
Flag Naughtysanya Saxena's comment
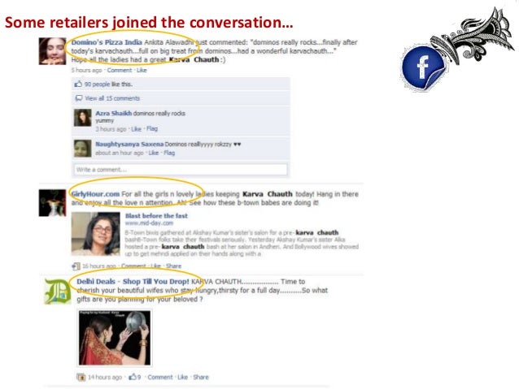point(169,153)
